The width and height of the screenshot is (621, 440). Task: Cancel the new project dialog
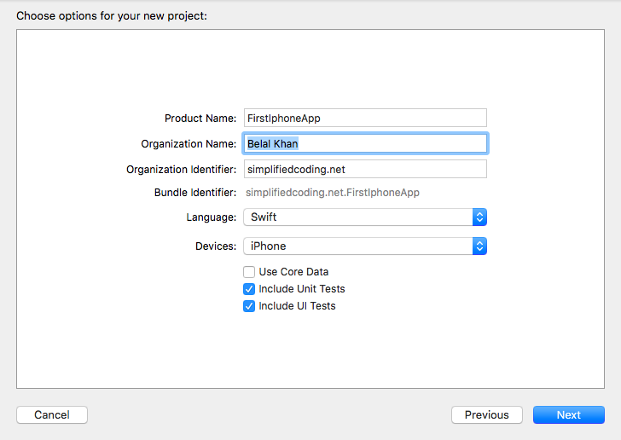[x=52, y=414]
